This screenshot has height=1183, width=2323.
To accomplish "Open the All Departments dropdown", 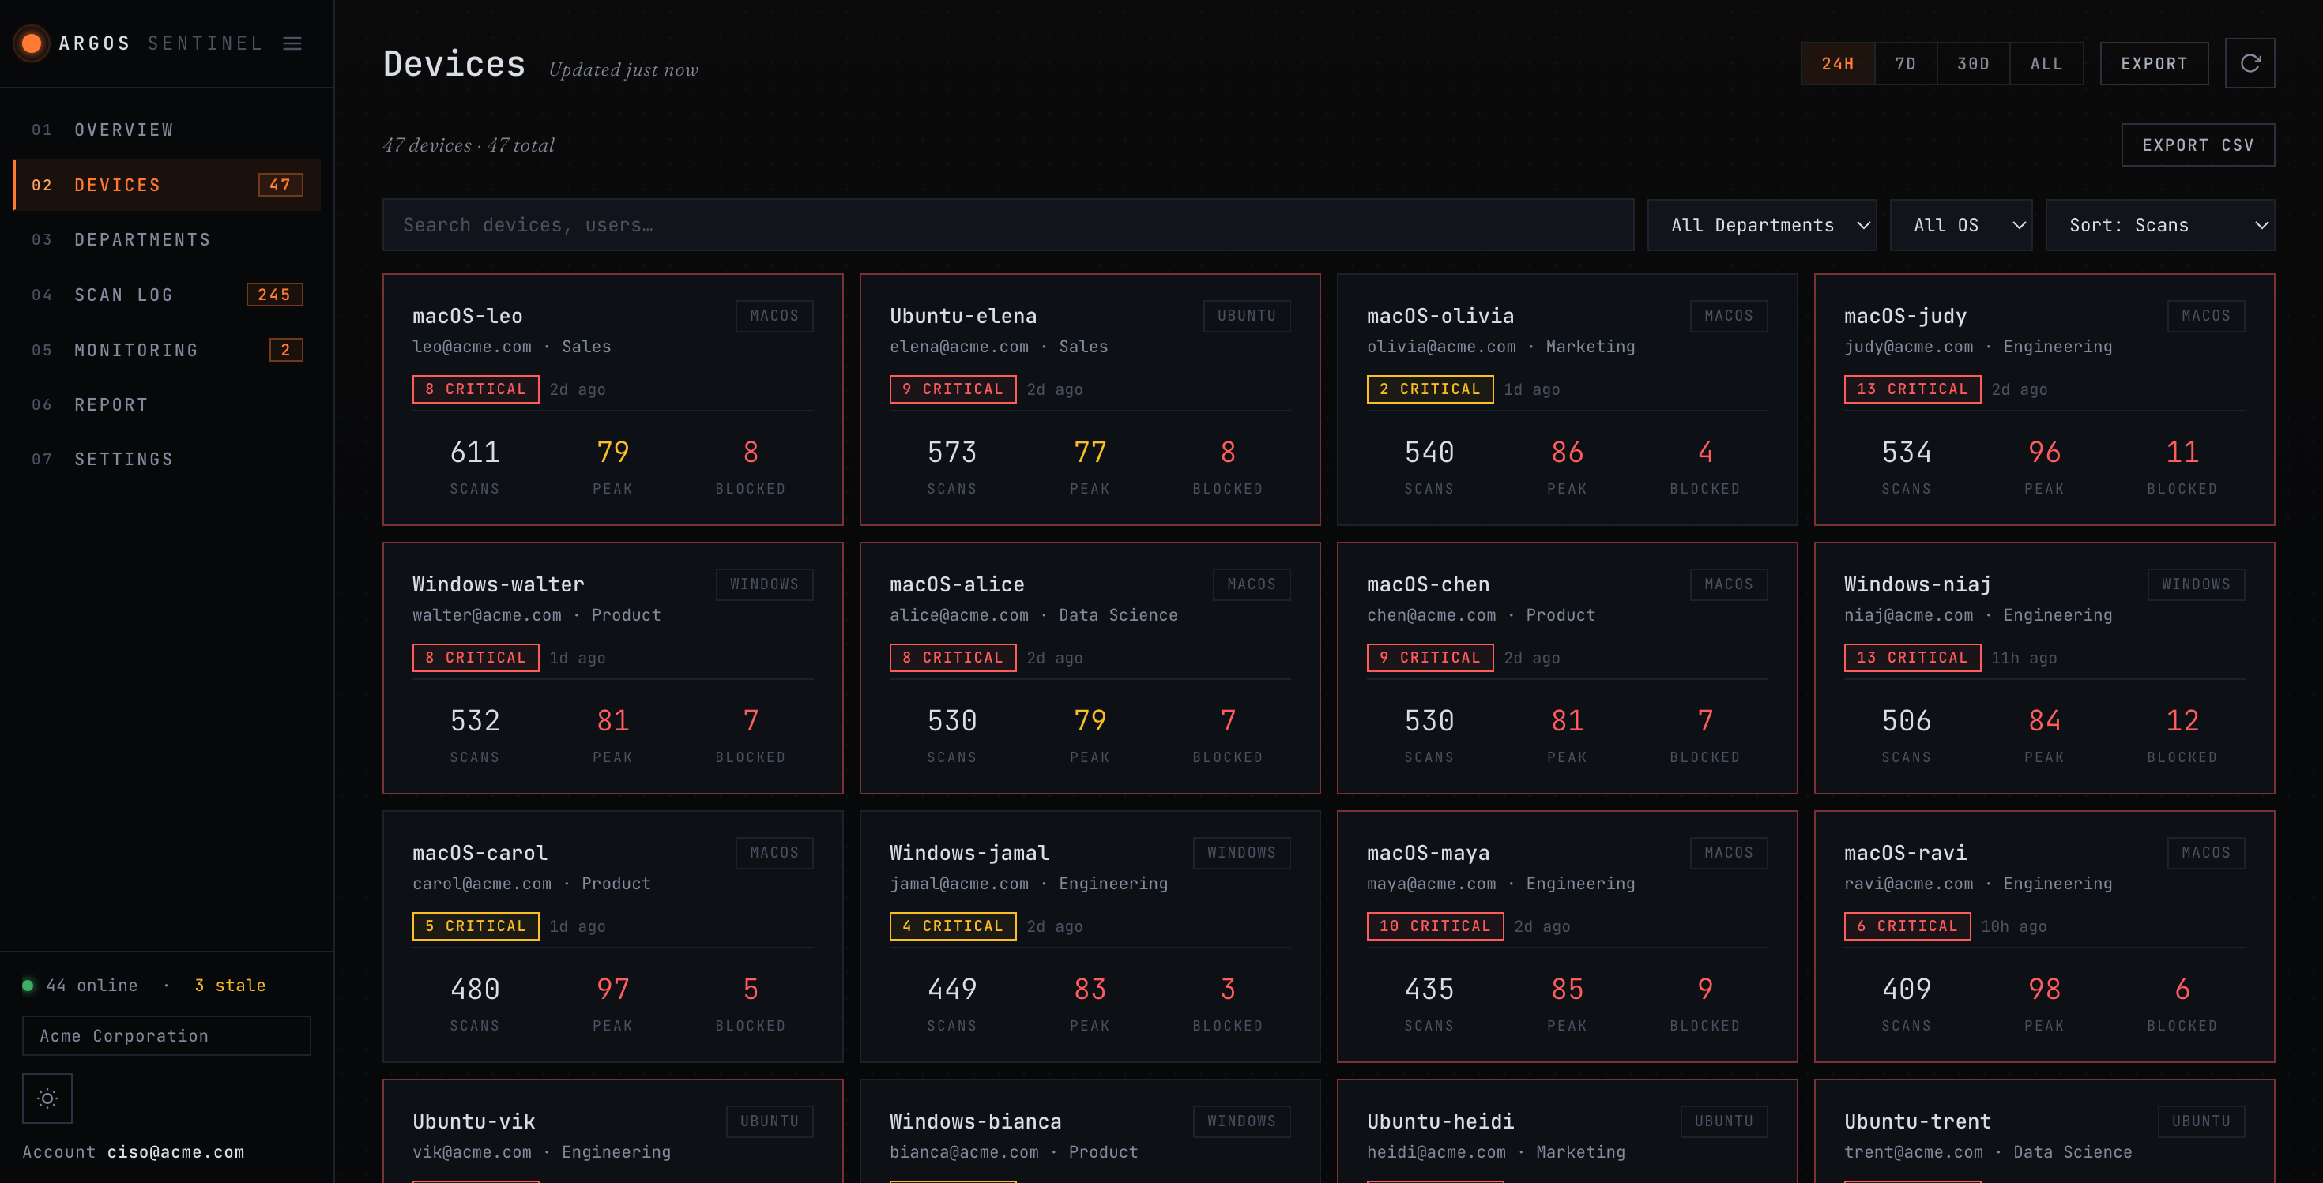I will coord(1761,225).
